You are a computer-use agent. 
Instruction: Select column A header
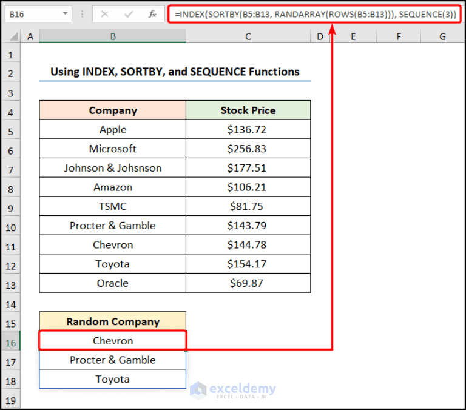point(30,36)
